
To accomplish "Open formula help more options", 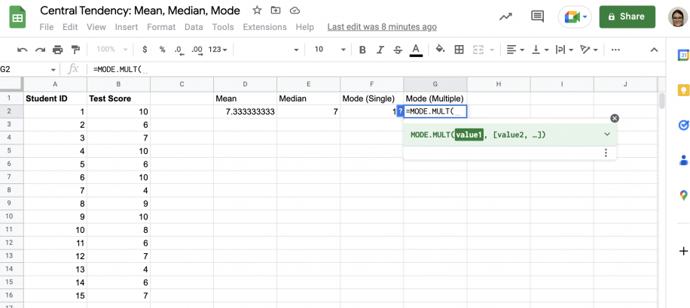I will pyautogui.click(x=606, y=152).
